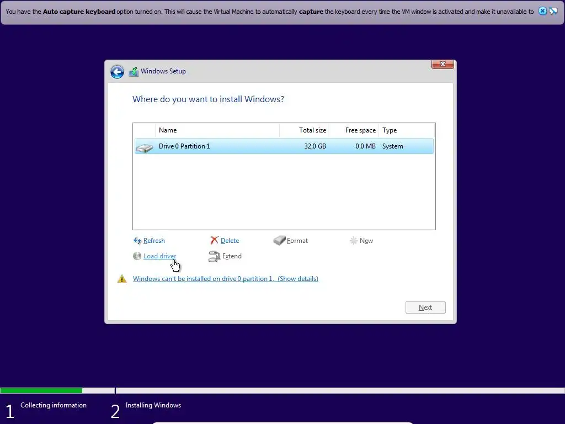Click the Refresh arrows icon

(x=137, y=241)
